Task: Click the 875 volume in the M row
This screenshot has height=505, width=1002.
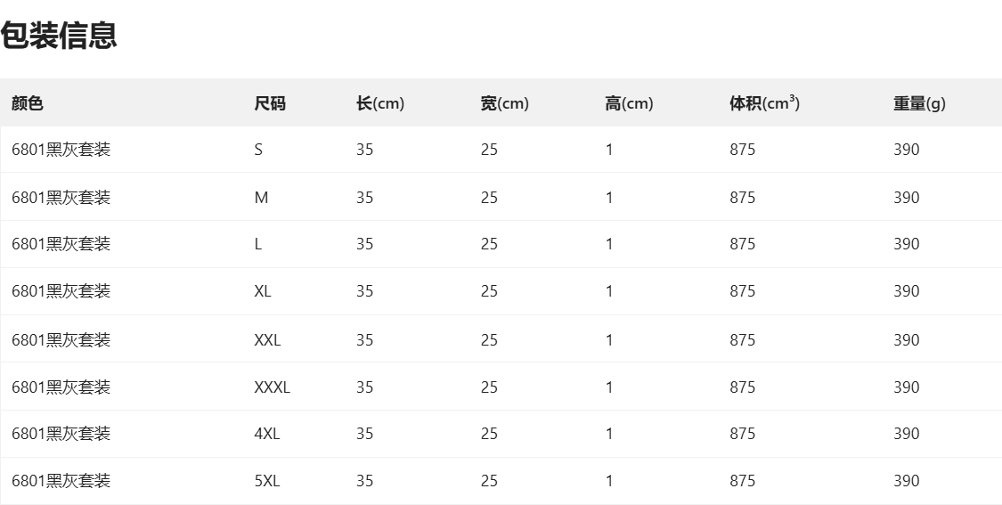Action: coord(742,198)
